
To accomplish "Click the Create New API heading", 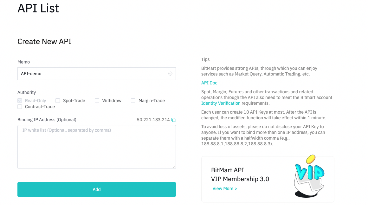I will pos(44,42).
